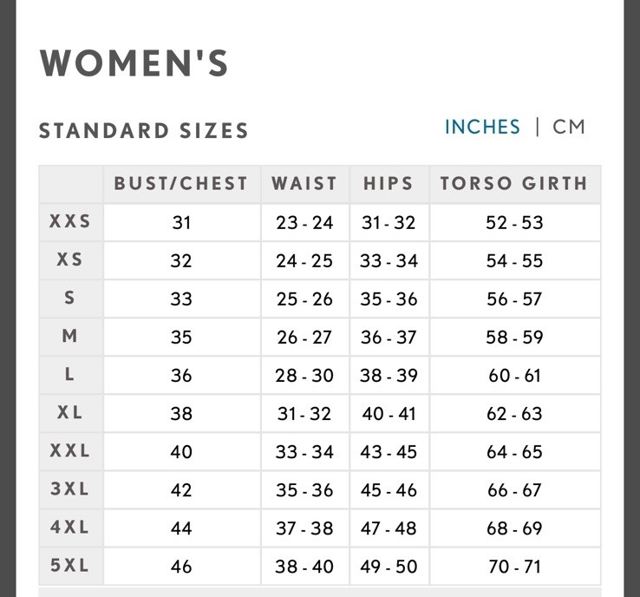640x597 pixels.
Task: Click the TORSO GIRTH column header
Action: pos(514,183)
